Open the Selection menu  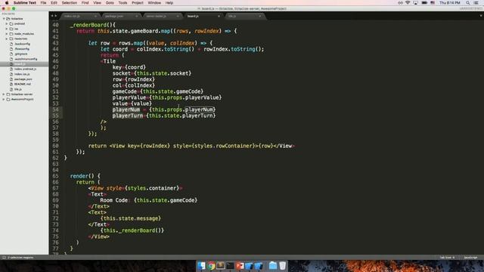(x=69, y=3)
